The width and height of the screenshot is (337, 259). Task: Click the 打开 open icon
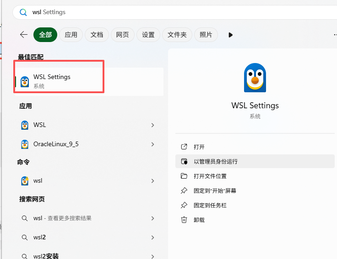click(184, 147)
